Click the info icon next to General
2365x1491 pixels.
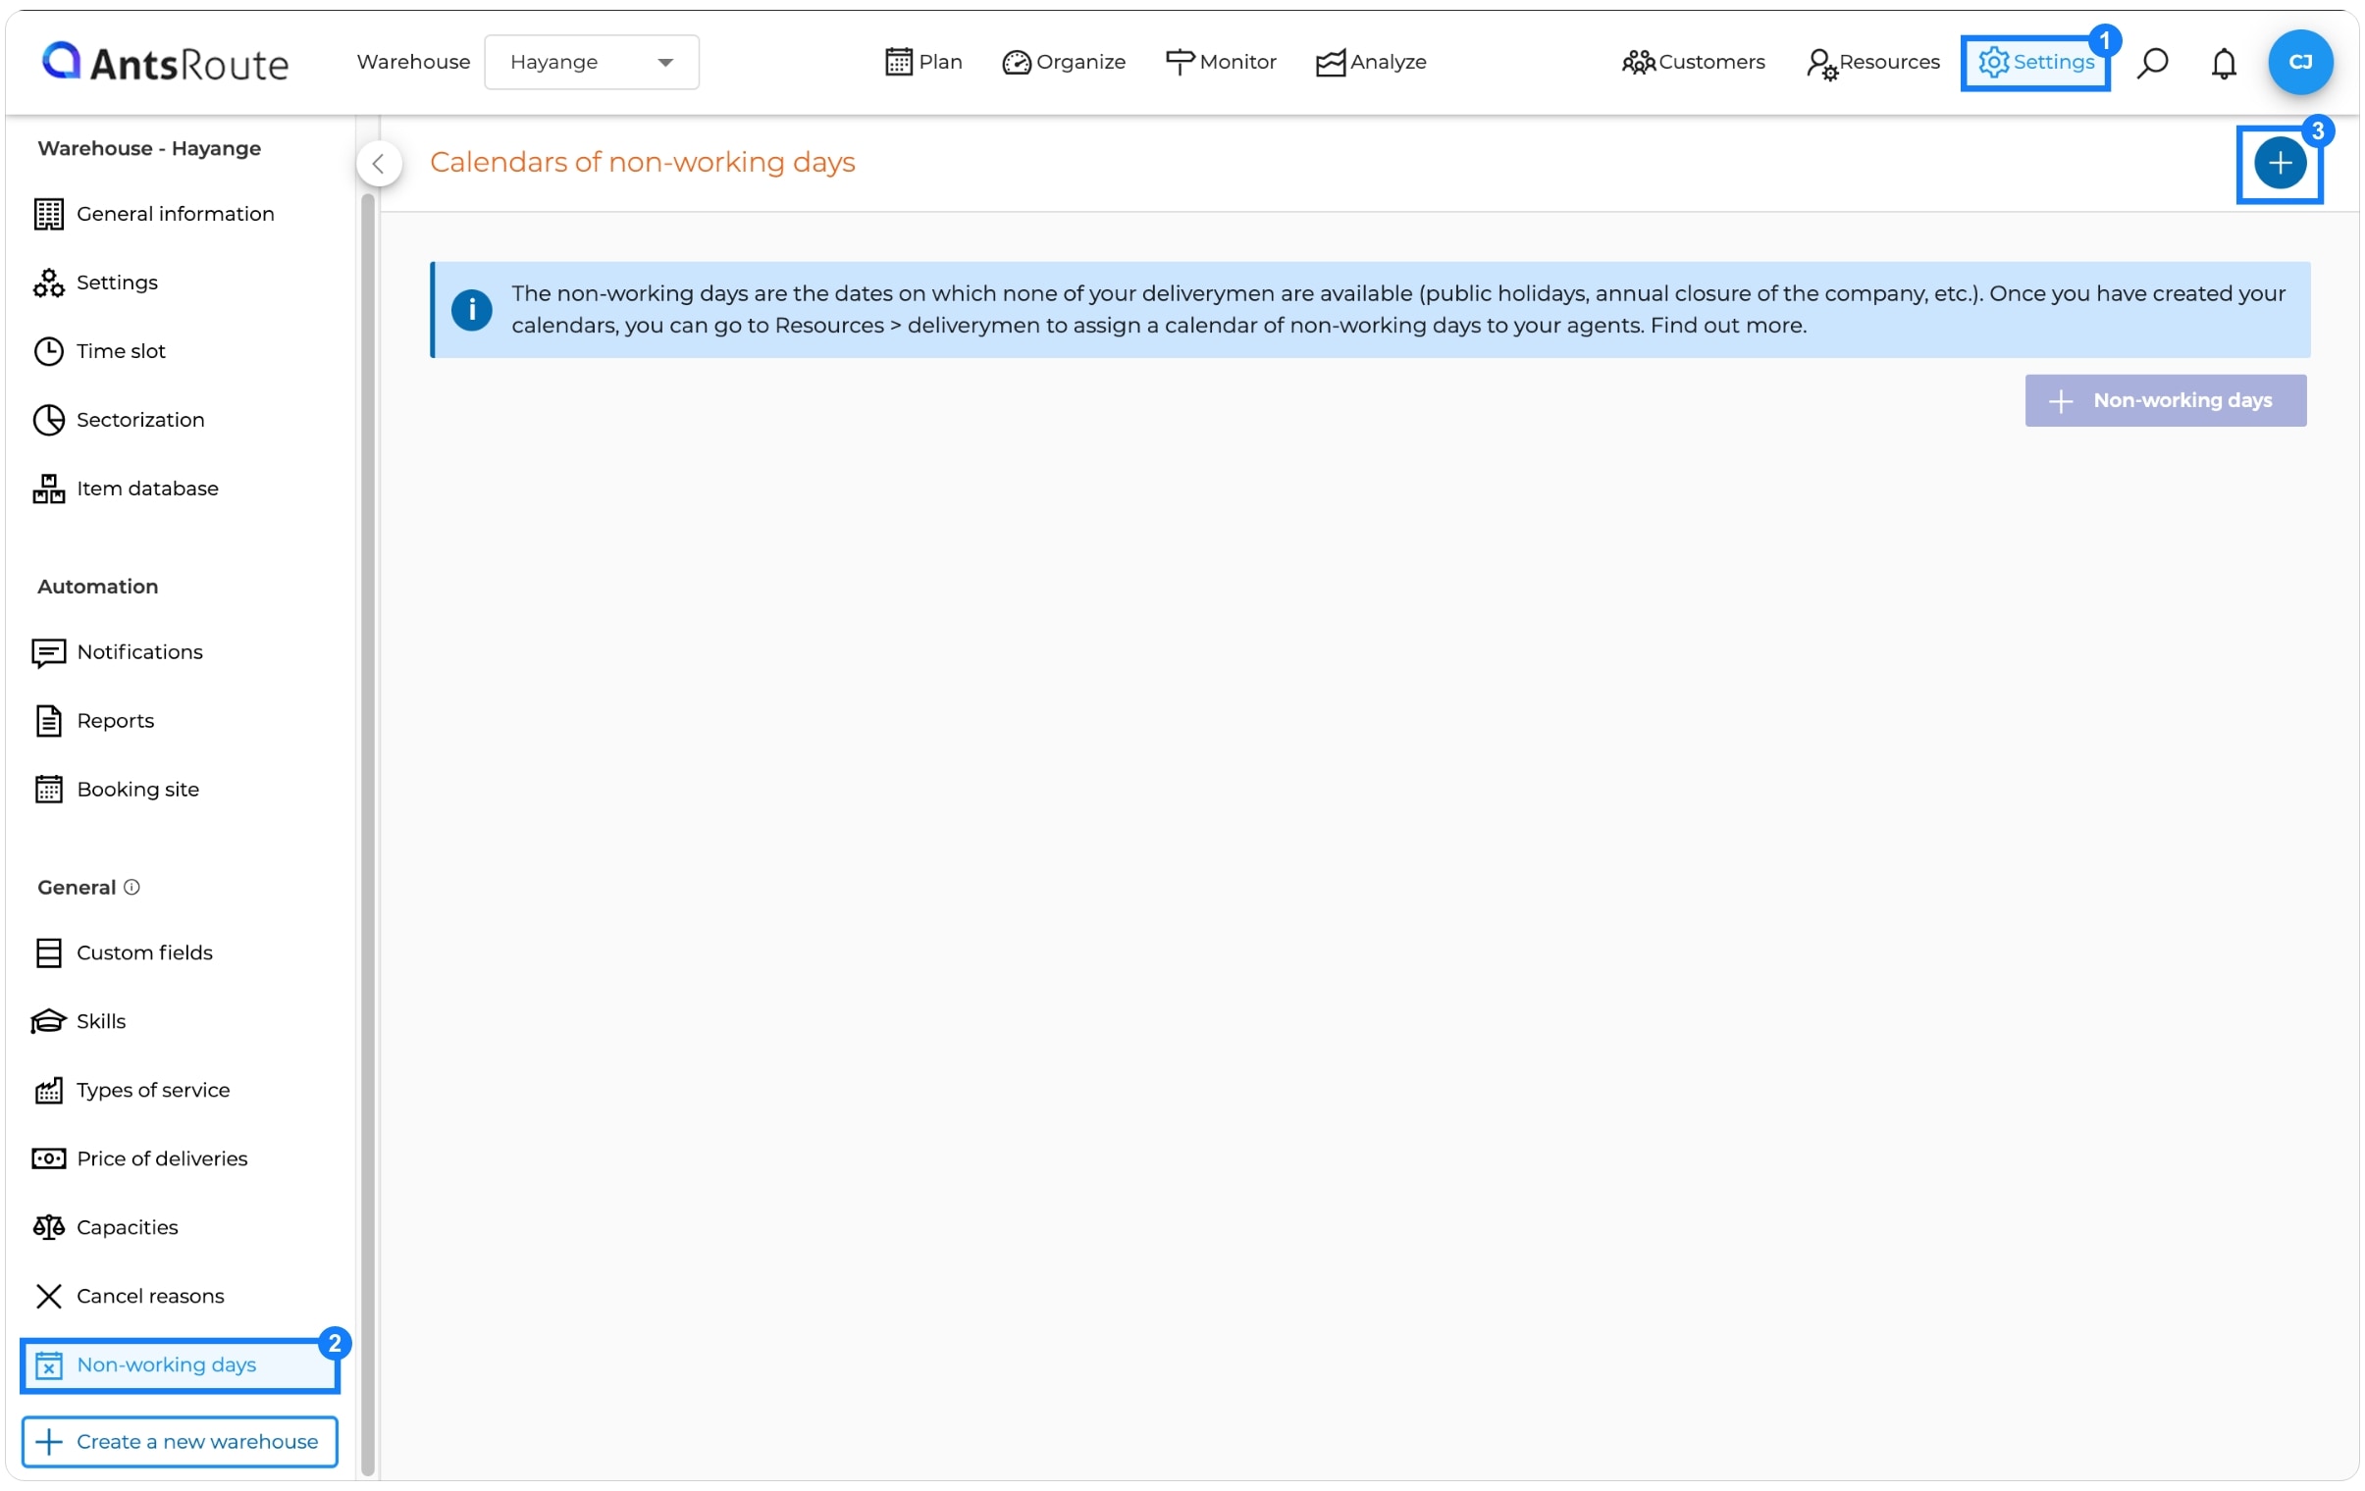pos(131,888)
